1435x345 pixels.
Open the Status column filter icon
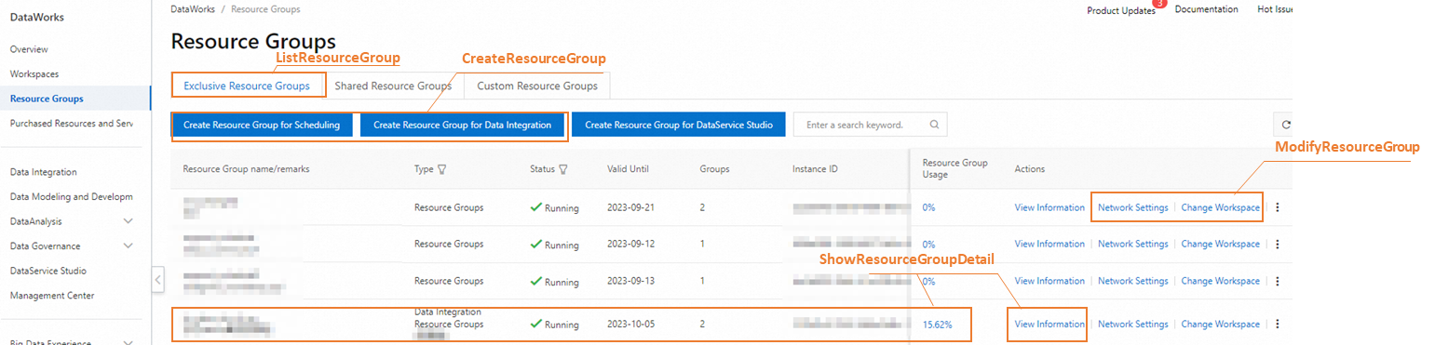pos(563,169)
